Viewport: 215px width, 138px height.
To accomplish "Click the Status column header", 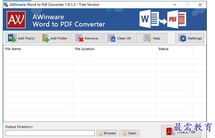I will (175, 49).
